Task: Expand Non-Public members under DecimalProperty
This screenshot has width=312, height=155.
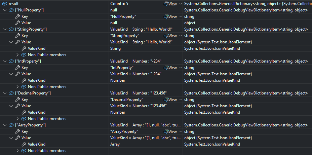Action: point(17,119)
